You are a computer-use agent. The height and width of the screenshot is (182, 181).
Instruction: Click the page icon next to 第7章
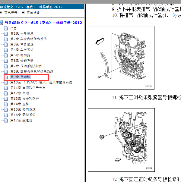point(6,66)
